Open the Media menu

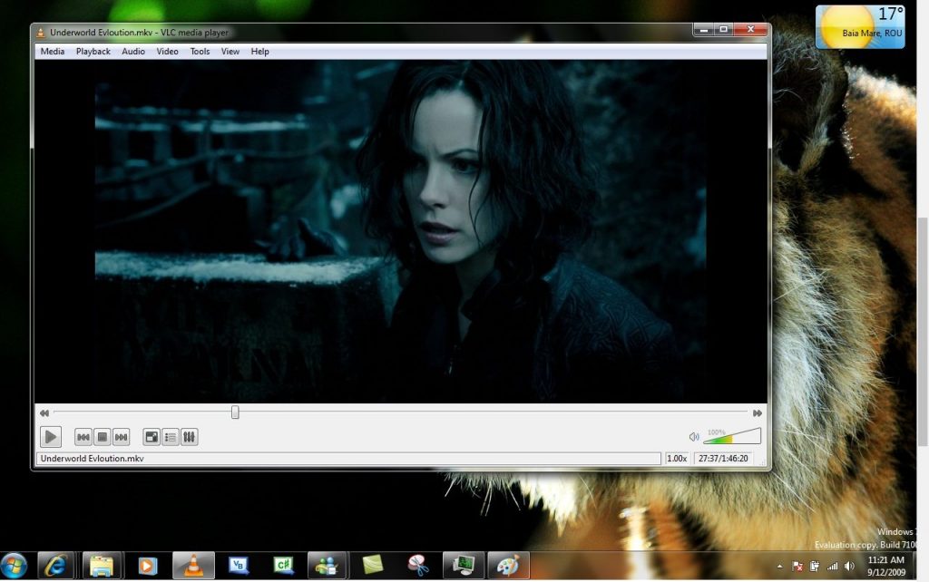53,52
